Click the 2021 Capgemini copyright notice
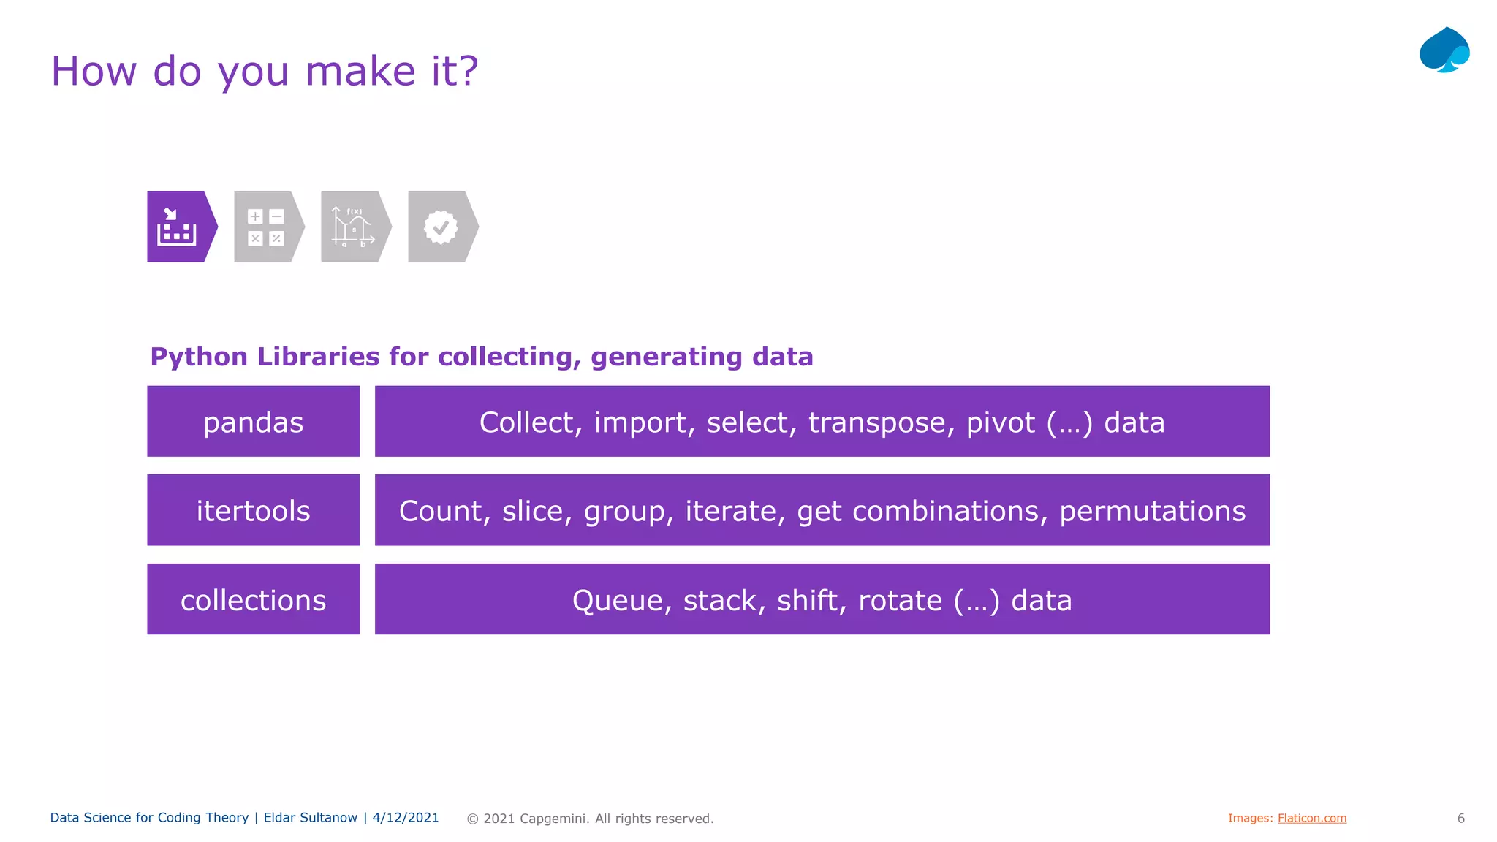 [x=591, y=819]
